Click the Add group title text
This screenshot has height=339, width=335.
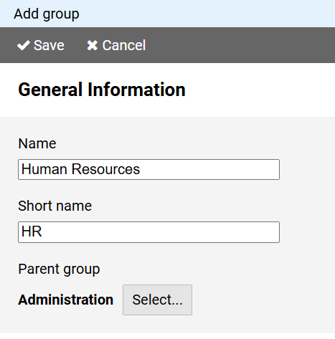pyautogui.click(x=47, y=14)
